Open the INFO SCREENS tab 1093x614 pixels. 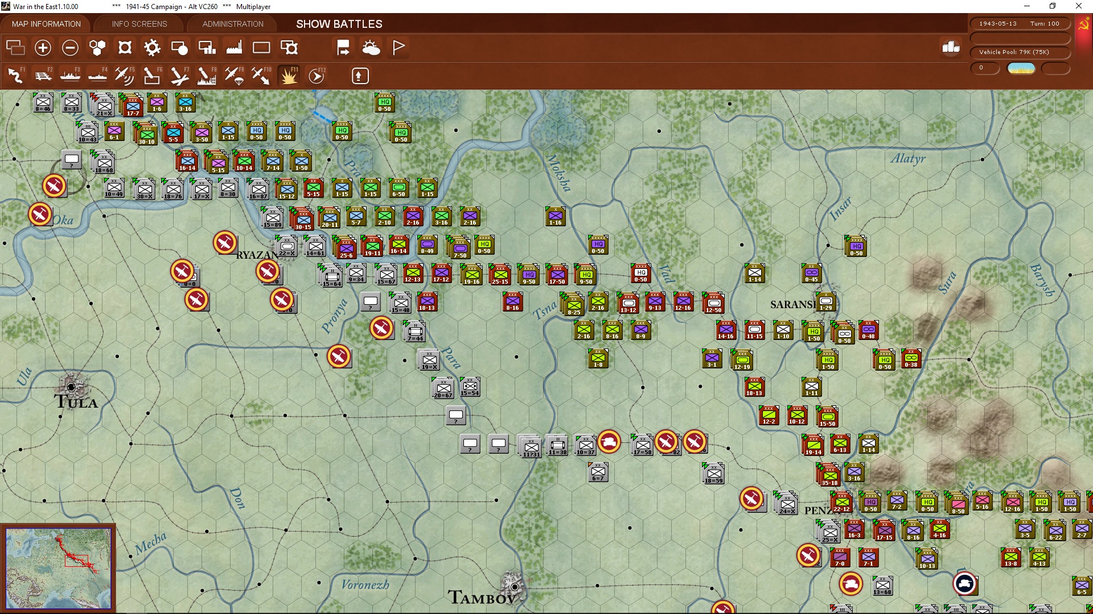click(x=139, y=24)
